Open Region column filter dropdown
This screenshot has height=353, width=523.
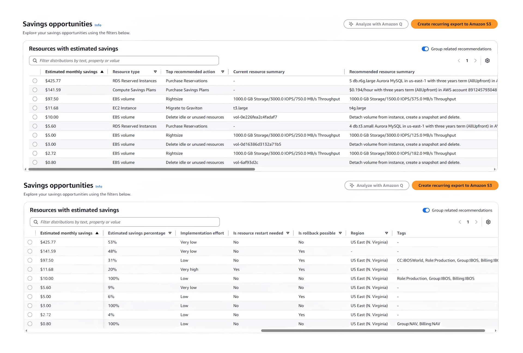(x=386, y=233)
